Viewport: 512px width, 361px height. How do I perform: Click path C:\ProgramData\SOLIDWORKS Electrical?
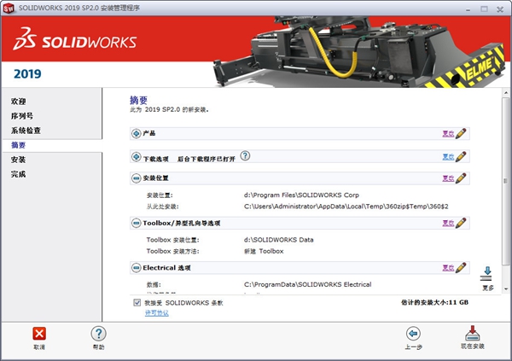pyautogui.click(x=307, y=284)
